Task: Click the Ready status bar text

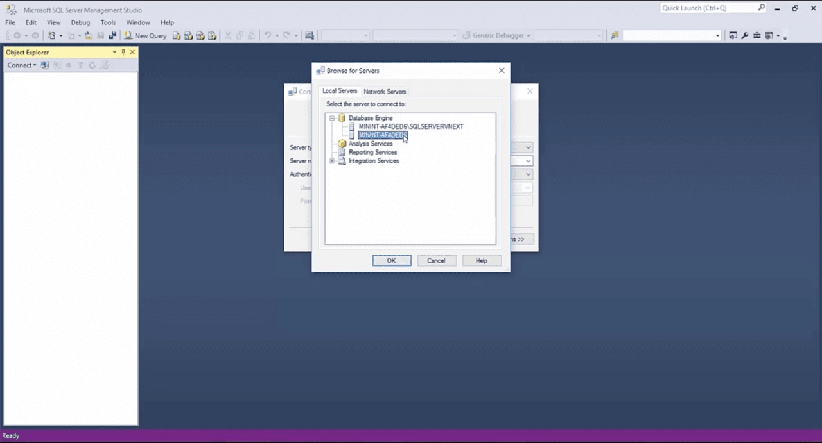Action: coord(11,435)
